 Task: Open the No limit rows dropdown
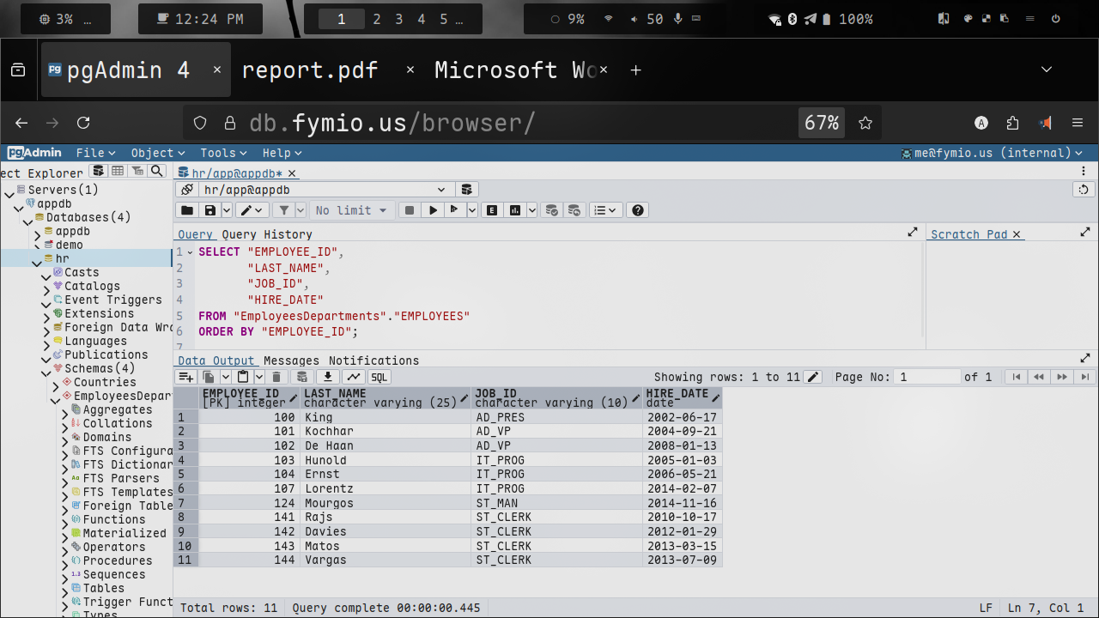[x=351, y=210]
